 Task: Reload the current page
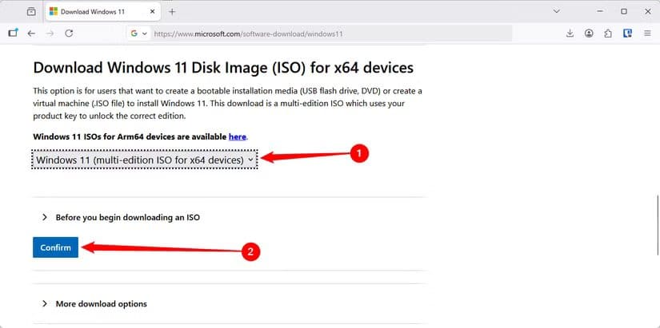(x=69, y=34)
